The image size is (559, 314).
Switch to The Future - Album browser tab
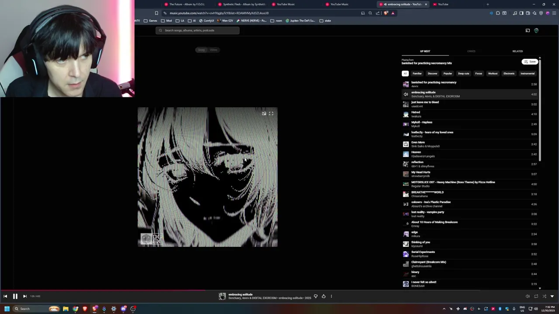click(187, 4)
